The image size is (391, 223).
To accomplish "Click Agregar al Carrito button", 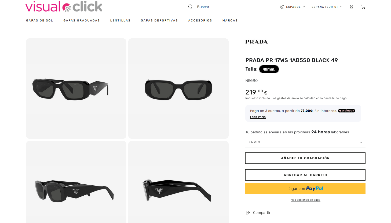I will (305, 175).
